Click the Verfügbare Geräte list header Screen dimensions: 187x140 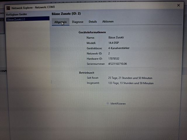click(x=16, y=14)
